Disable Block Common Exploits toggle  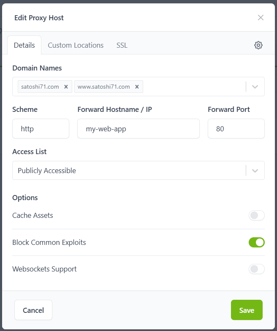(x=256, y=242)
